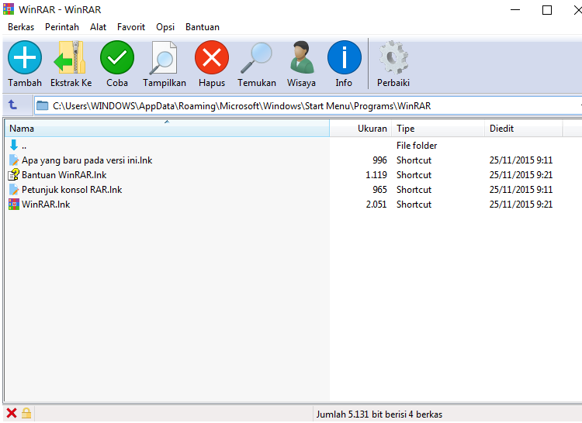Open the Favorit menu
582x423 pixels.
point(131,27)
